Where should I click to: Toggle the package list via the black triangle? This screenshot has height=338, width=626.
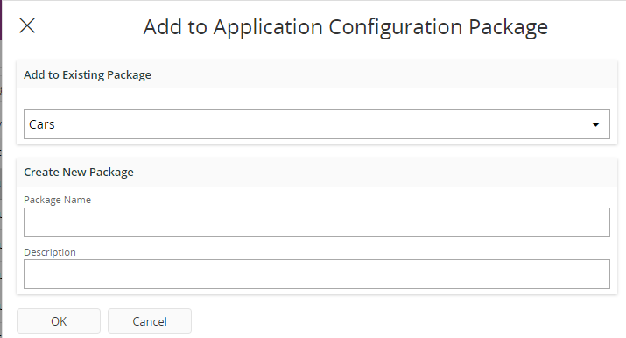(x=595, y=124)
